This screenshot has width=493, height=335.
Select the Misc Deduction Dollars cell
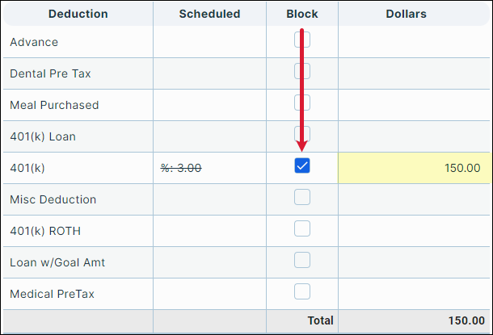(414, 199)
